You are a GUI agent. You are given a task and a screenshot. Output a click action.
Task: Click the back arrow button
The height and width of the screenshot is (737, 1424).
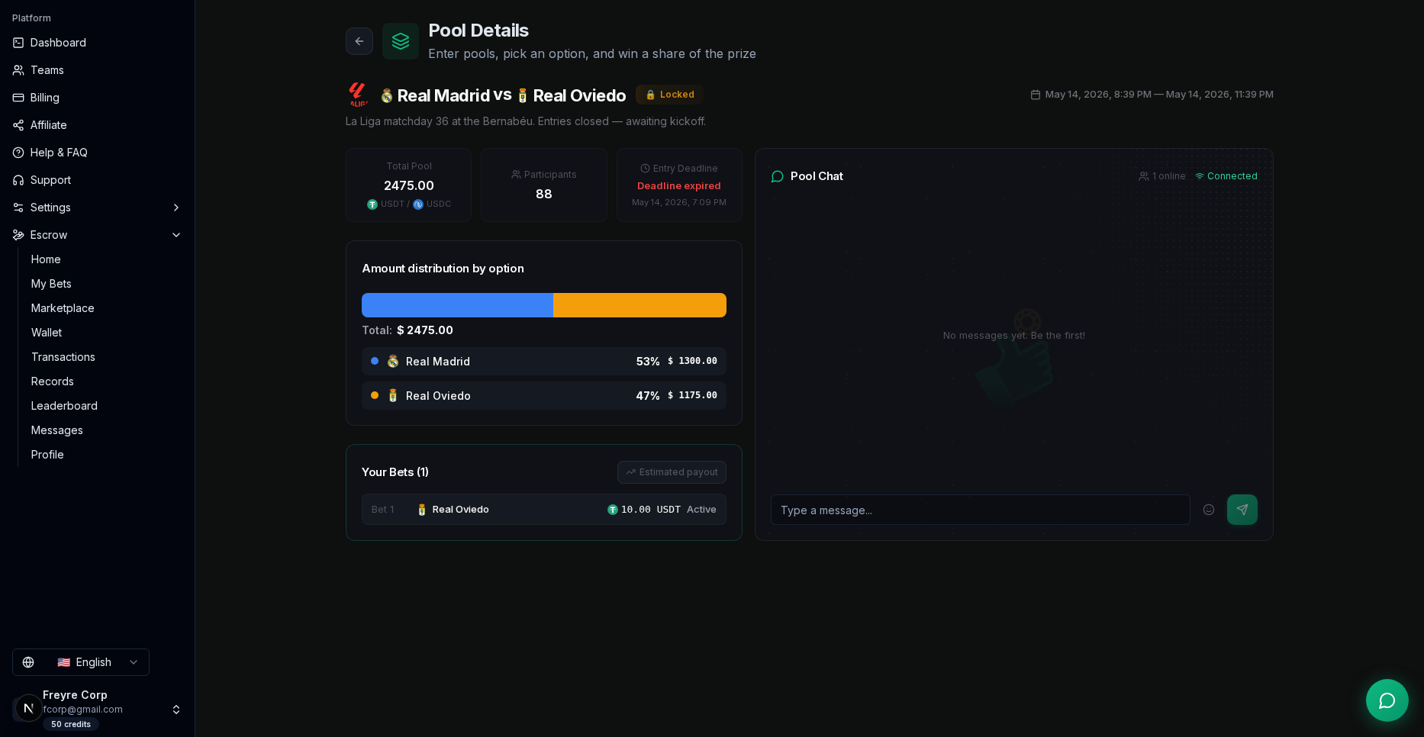[x=359, y=41]
